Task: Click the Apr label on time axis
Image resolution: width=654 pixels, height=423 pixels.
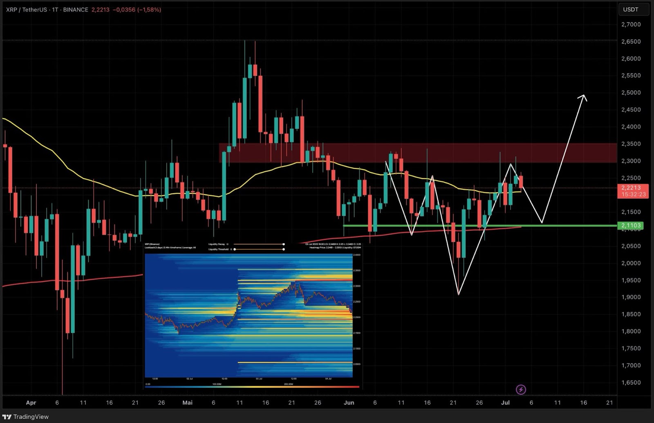Action: tap(31, 403)
